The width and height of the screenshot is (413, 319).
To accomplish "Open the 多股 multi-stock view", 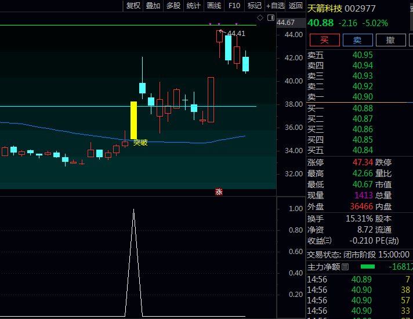I will (173, 6).
